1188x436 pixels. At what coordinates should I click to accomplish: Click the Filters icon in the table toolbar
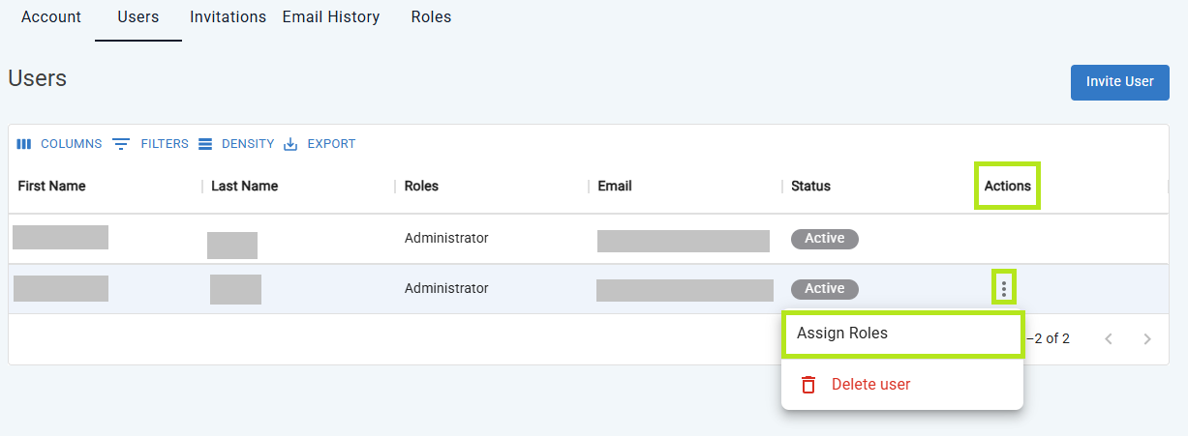121,144
